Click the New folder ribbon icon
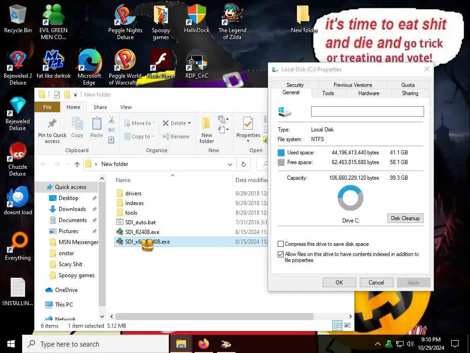Image resolution: width=470 pixels, height=353 pixels. pyautogui.click(x=207, y=130)
